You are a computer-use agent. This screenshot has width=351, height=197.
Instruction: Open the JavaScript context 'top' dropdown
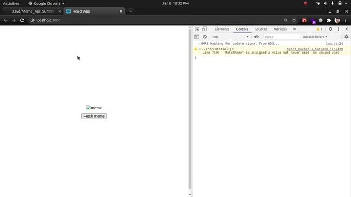click(230, 37)
